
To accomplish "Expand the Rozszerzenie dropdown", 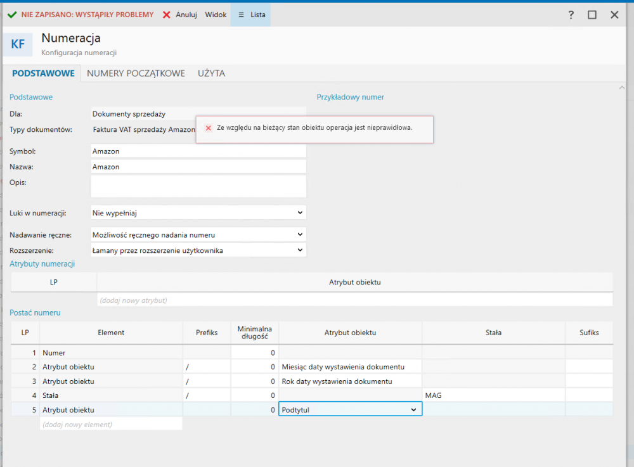I will coord(300,250).
